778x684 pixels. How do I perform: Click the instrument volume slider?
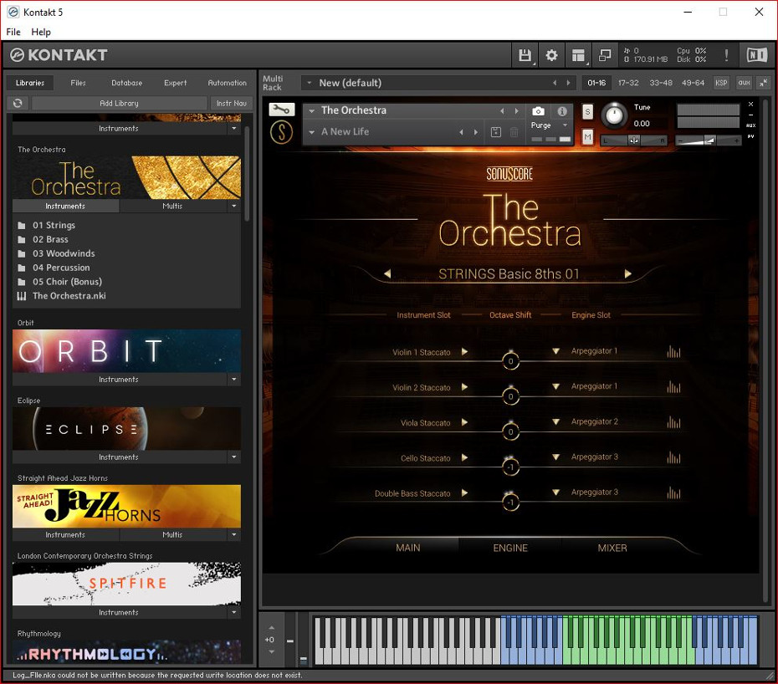708,140
